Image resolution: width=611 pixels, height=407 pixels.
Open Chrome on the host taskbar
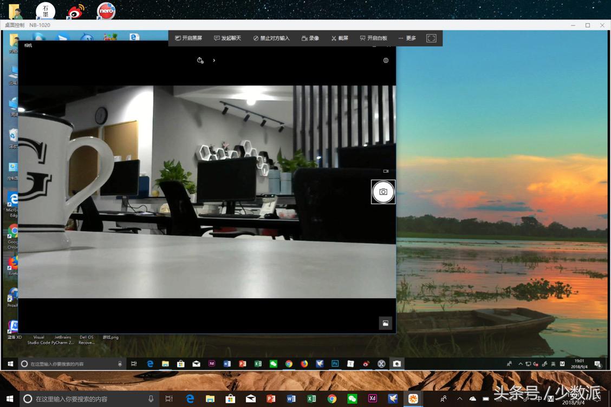point(331,399)
